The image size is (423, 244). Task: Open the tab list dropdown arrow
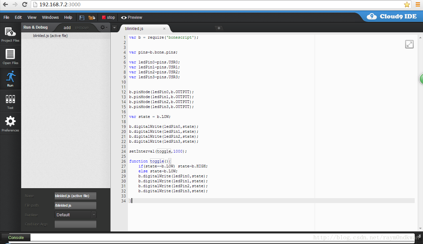point(114,28)
